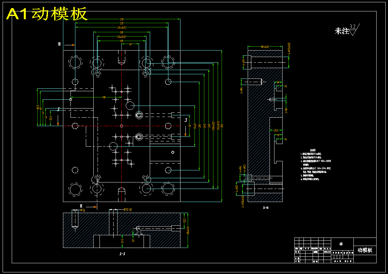Select the "40" dimension near the centerline
This screenshot has height=274, width=388.
(x=130, y=44)
